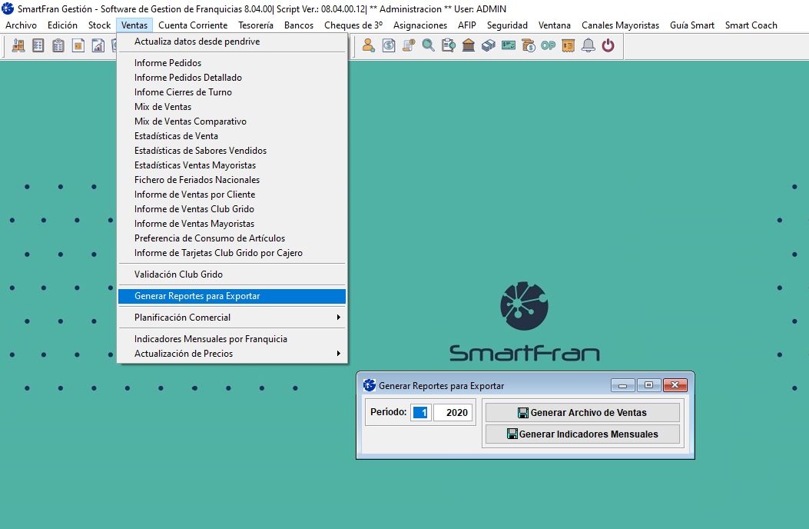Viewport: 809px width, 529px height.
Task: Open the customer person icon in toolbar
Action: click(368, 45)
